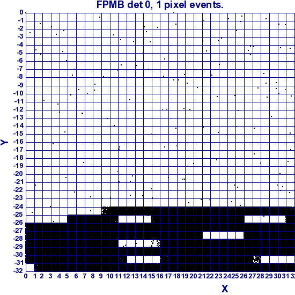This screenshot has height=295, width=295.
Task: Click the Y axis label
Action: click(x=4, y=142)
